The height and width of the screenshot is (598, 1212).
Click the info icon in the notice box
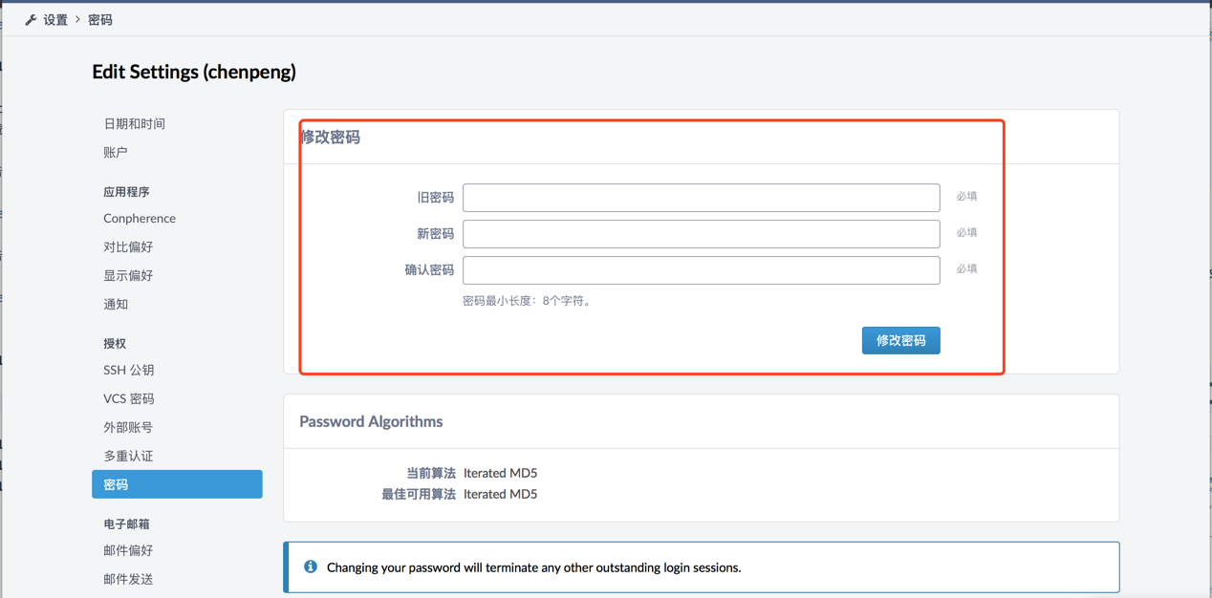311,566
